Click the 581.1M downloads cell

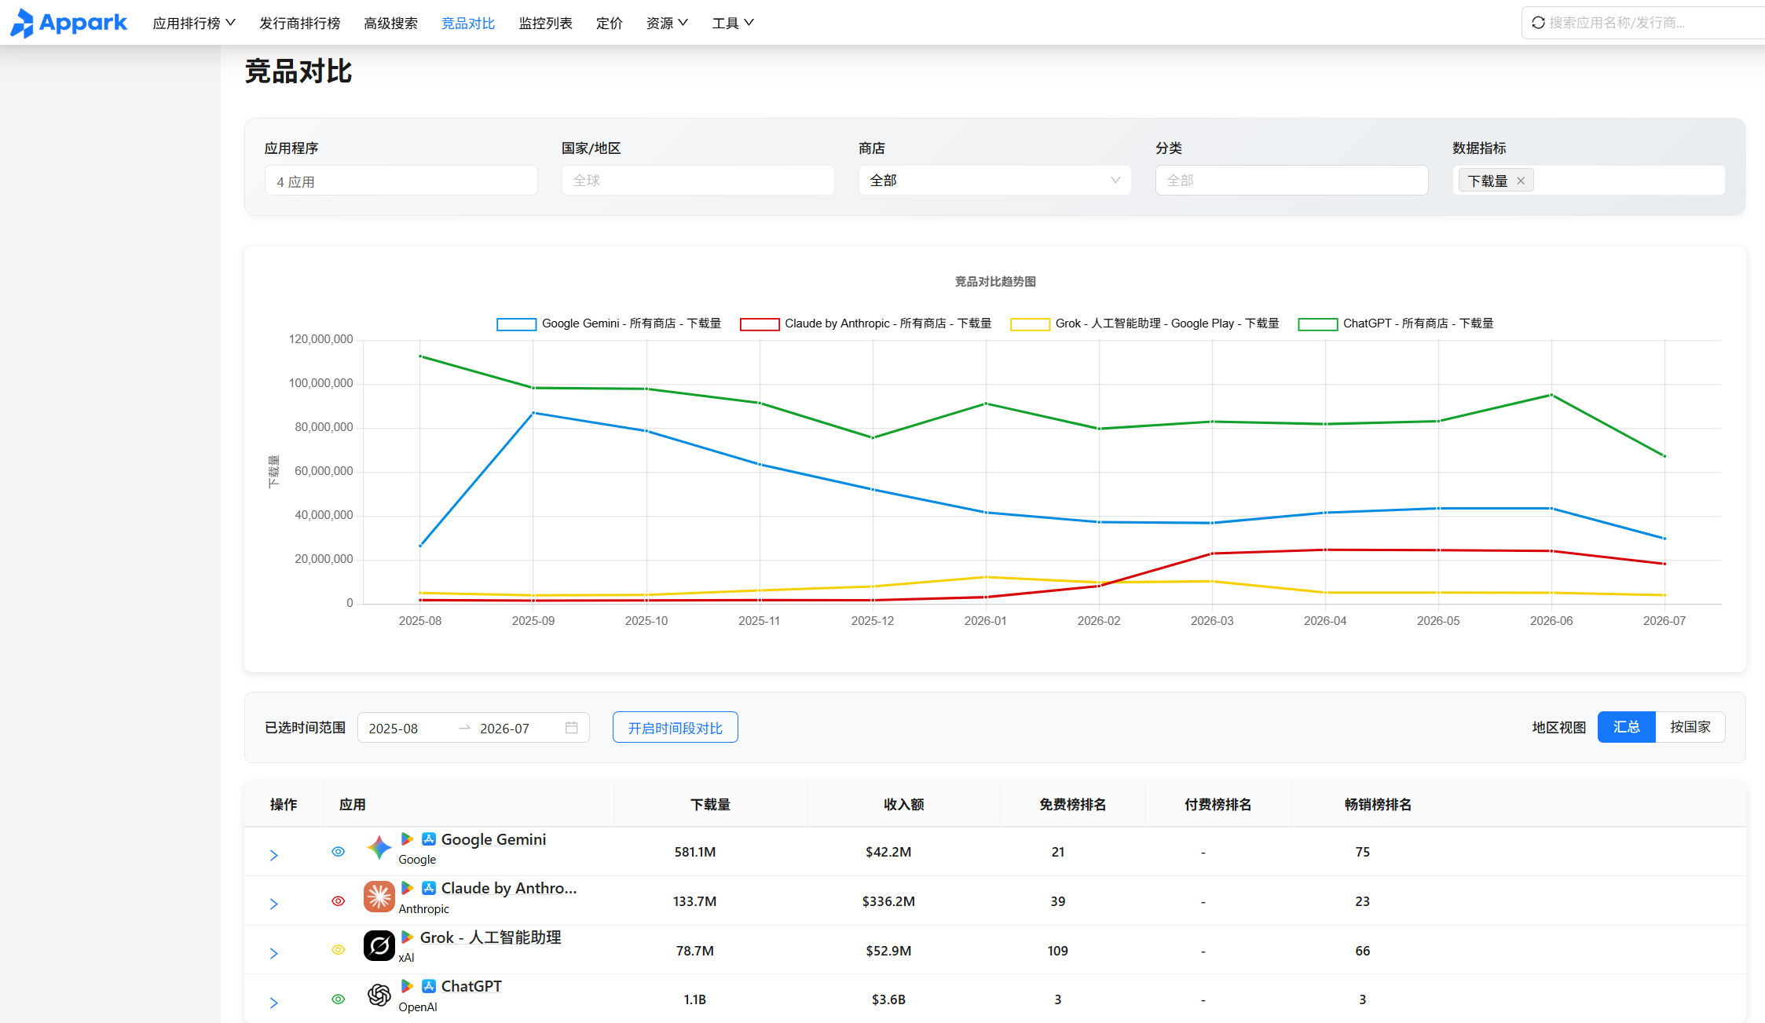tap(695, 852)
